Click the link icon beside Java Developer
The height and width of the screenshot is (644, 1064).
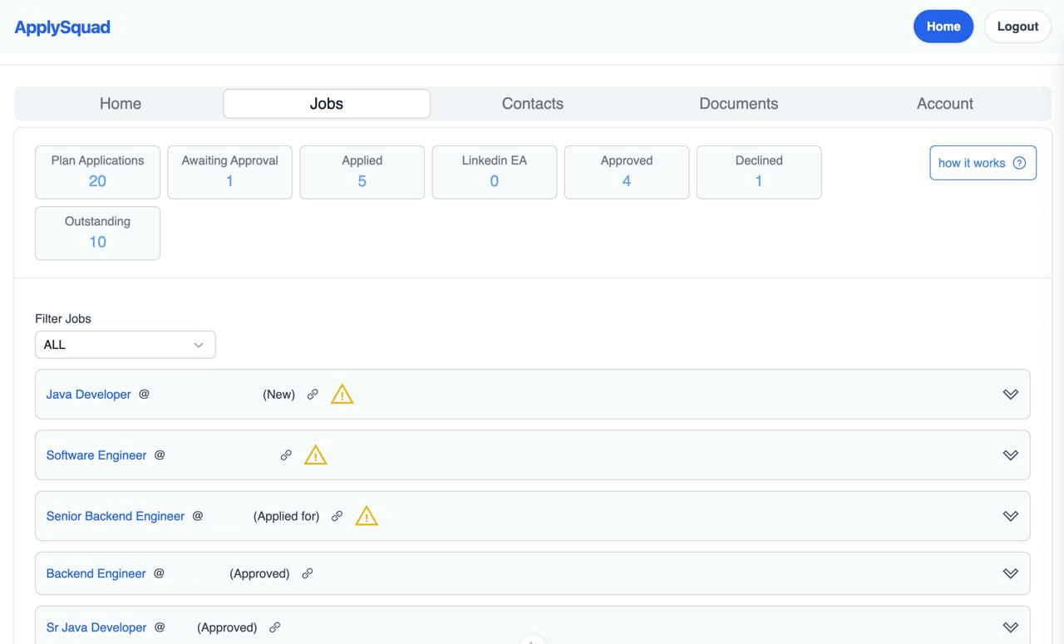[313, 394]
